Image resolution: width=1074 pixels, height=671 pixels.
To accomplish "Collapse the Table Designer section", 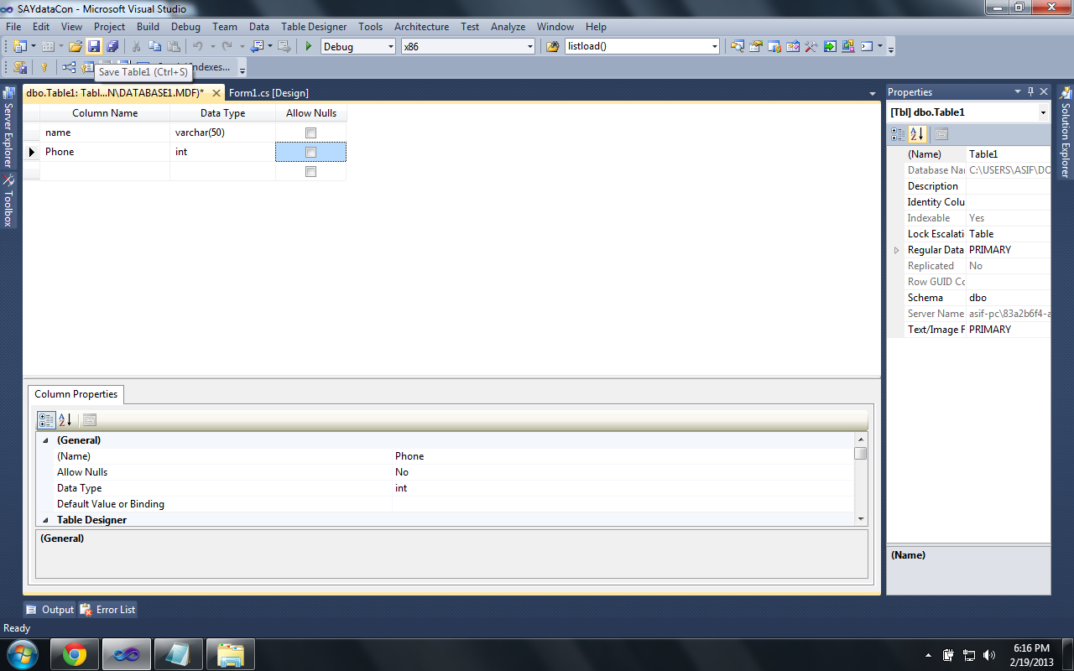I will click(x=45, y=520).
